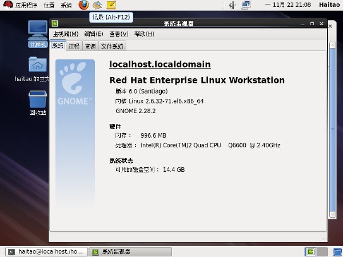Viewport: 343px width, 257px height.
Task: Launch Firefox from the top panel
Action: coord(83,5)
